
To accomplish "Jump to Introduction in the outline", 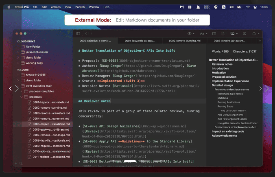I will (220, 68).
